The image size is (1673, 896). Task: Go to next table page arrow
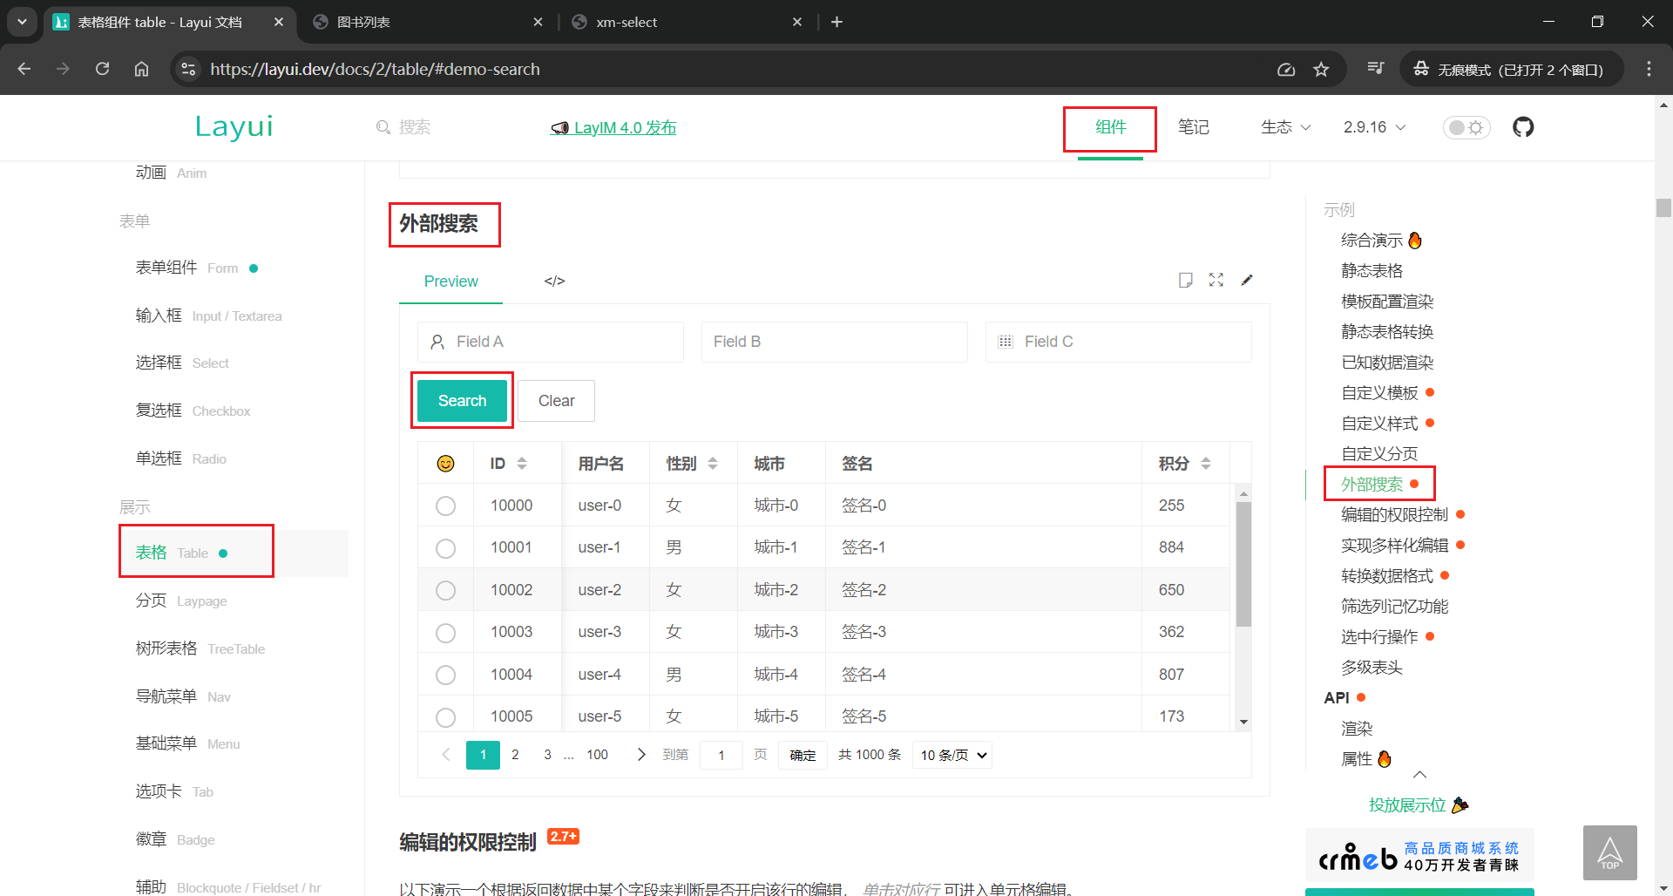pyautogui.click(x=641, y=755)
